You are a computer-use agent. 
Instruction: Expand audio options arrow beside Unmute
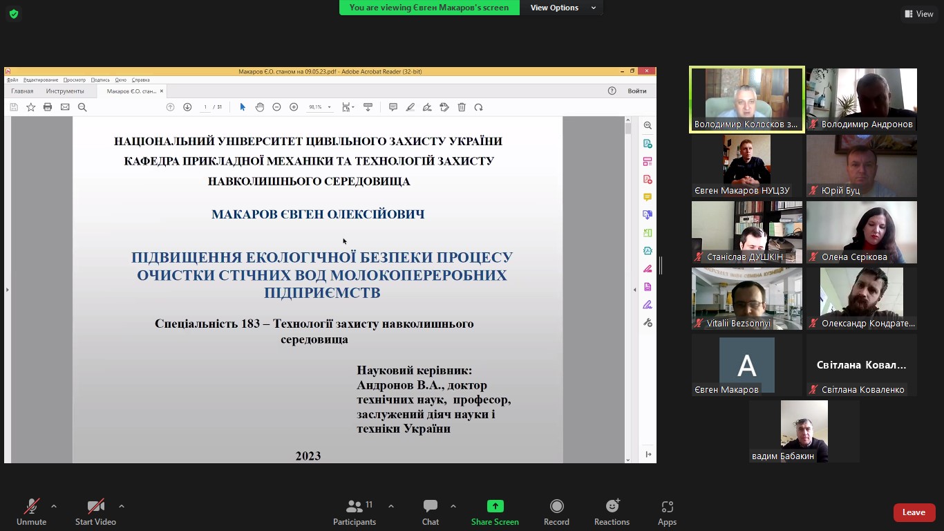pos(54,506)
